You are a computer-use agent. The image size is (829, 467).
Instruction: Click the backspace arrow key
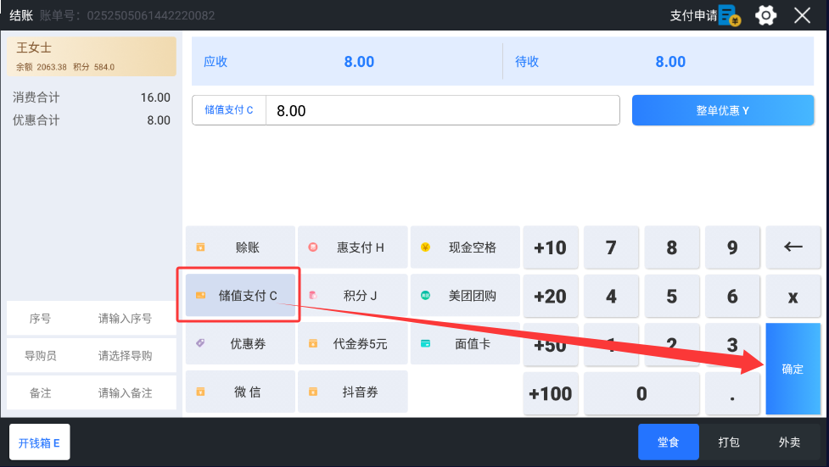coord(793,247)
